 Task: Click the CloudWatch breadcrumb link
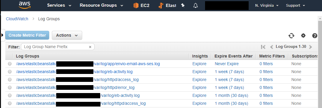pos(17,19)
